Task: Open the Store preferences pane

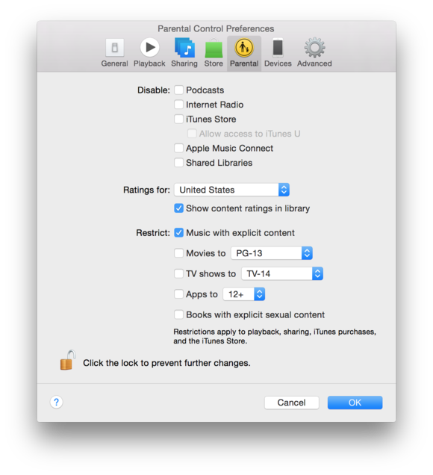Action: [214, 53]
